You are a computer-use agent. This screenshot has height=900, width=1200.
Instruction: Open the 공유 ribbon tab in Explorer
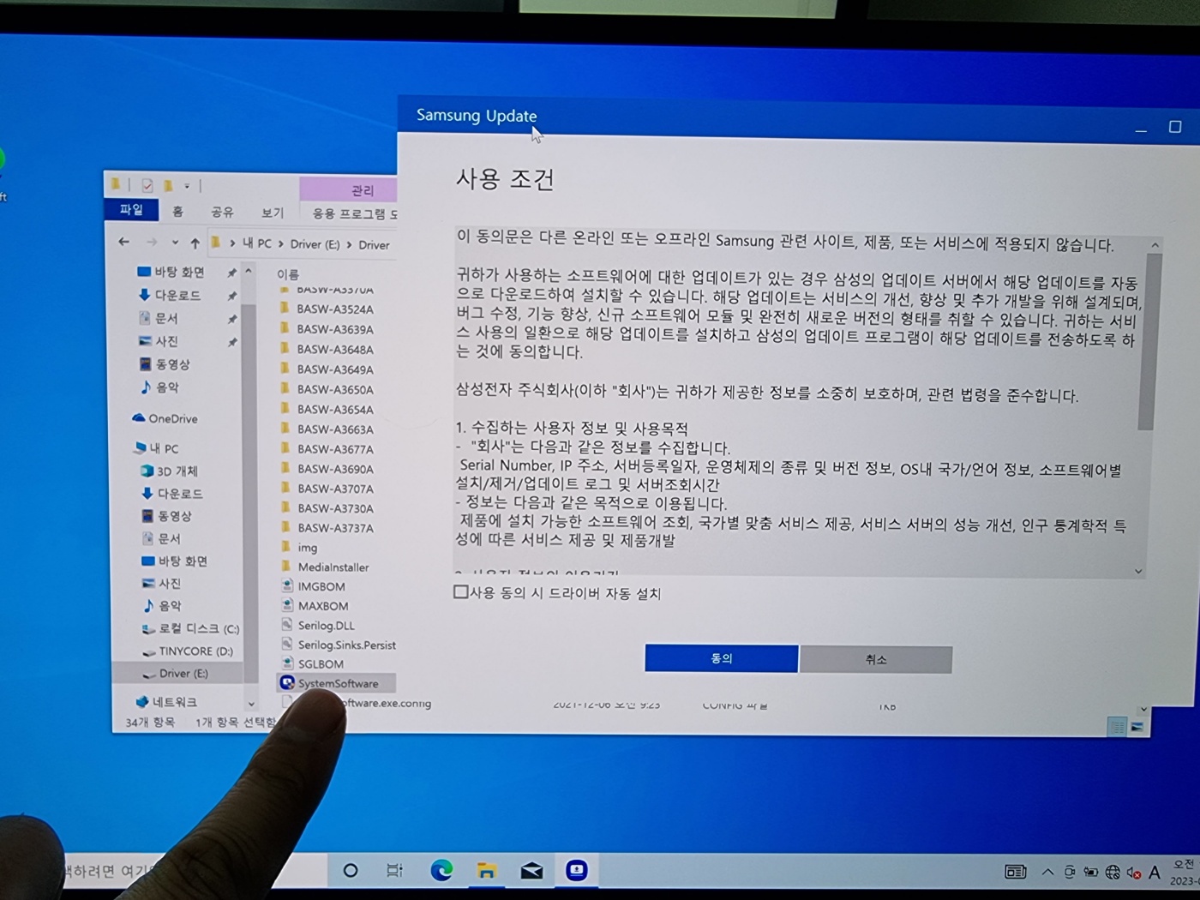point(222,212)
